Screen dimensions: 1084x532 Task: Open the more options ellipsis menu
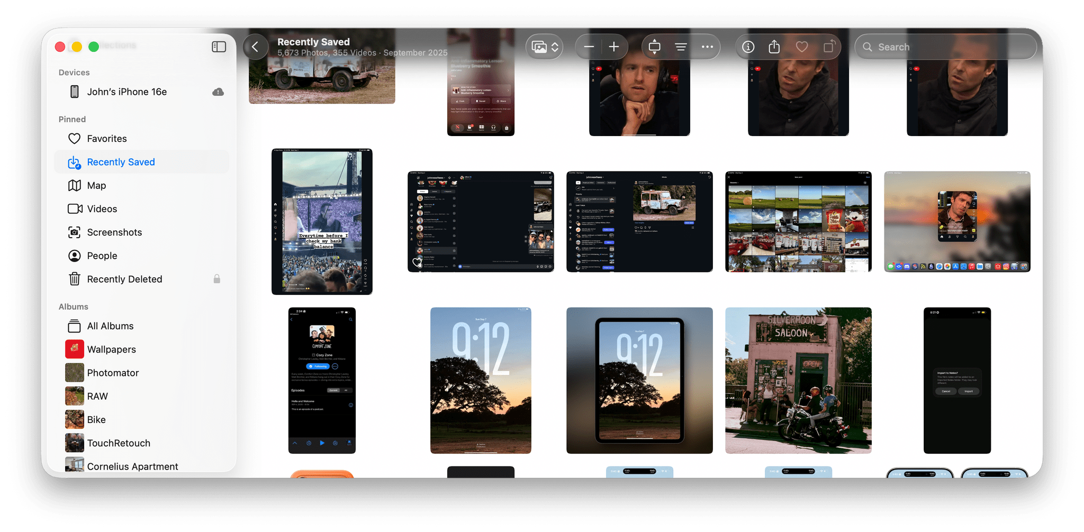[x=707, y=47]
